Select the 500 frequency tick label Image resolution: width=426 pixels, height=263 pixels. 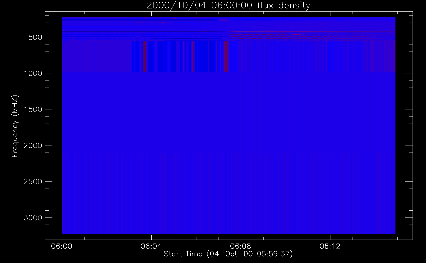click(x=35, y=37)
